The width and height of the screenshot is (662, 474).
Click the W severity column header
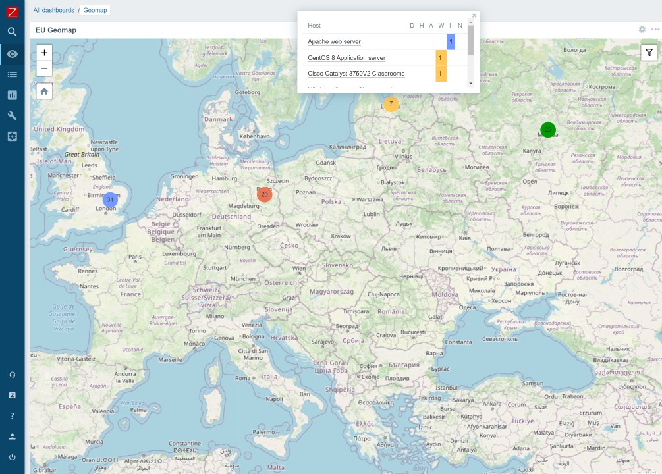441,25
